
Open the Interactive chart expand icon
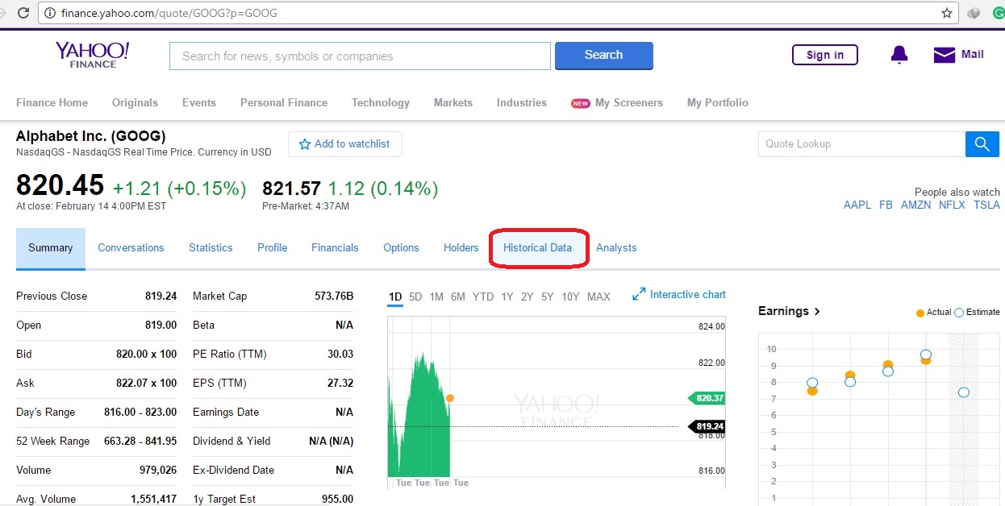[640, 294]
